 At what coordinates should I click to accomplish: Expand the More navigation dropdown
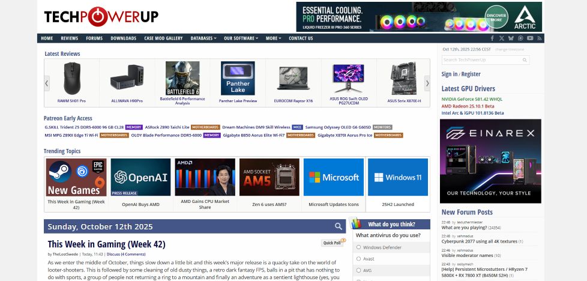[x=273, y=38]
